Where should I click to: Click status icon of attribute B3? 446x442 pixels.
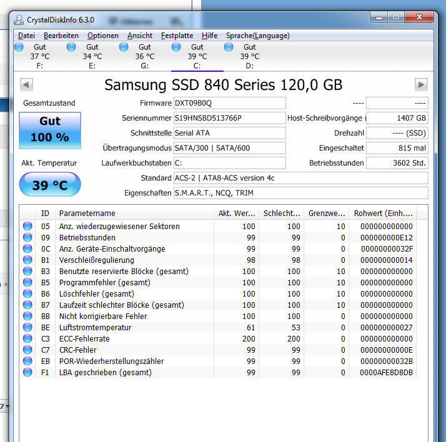coord(27,271)
